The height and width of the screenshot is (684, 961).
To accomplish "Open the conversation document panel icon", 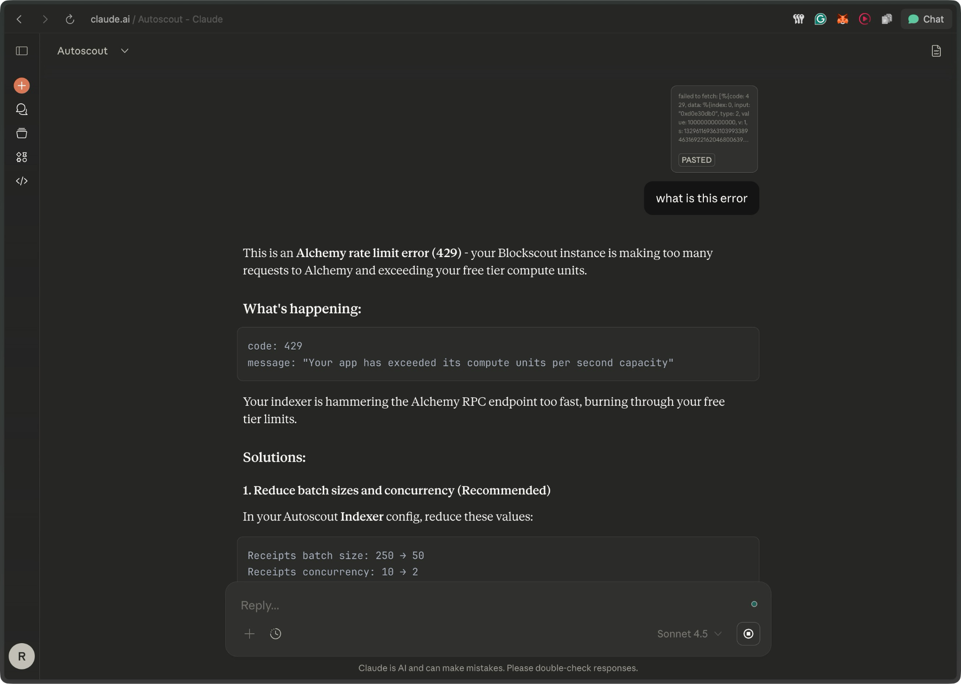I will pos(936,51).
